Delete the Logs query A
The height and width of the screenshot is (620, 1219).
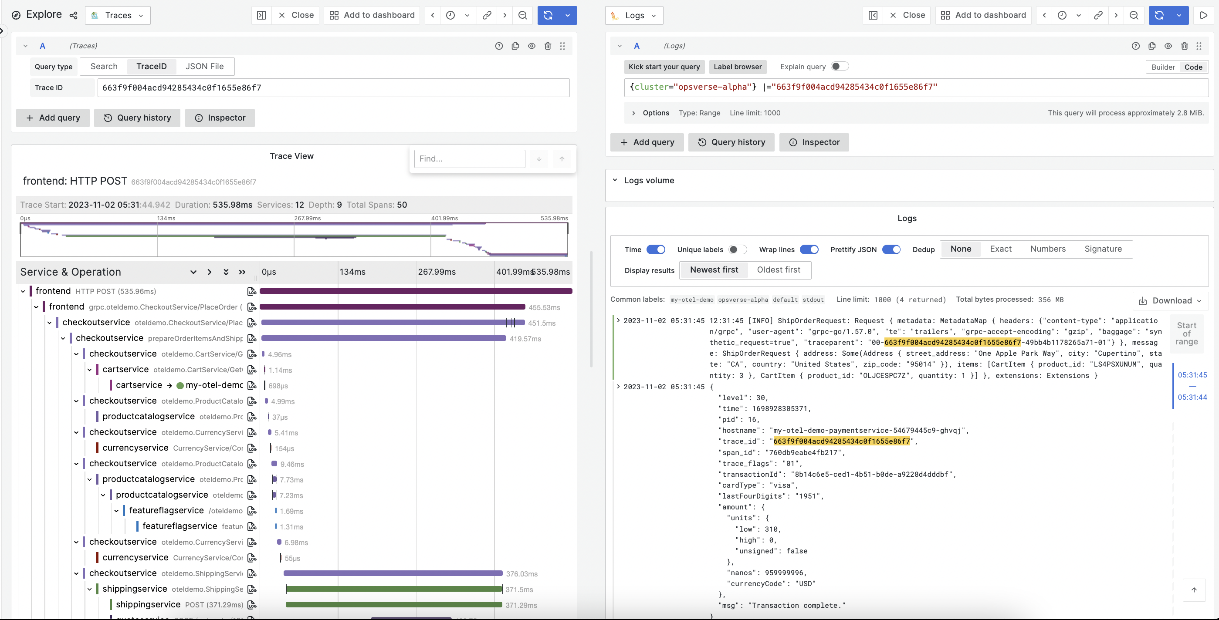tap(1184, 46)
